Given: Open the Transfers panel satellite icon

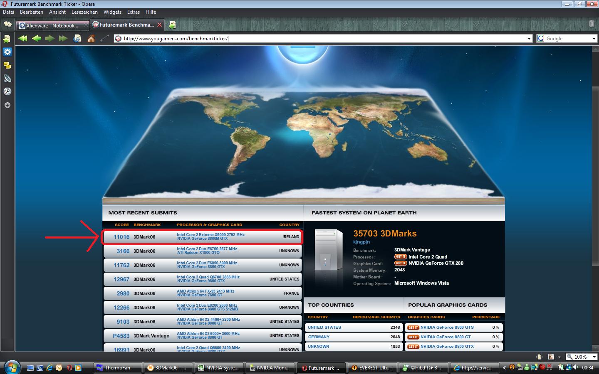Looking at the screenshot, I should pyautogui.click(x=7, y=78).
